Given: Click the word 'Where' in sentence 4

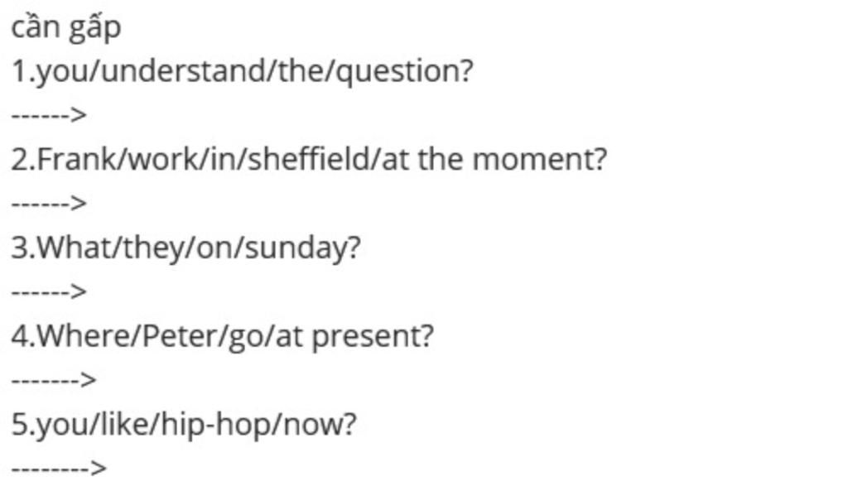Looking at the screenshot, I should click(84, 335).
